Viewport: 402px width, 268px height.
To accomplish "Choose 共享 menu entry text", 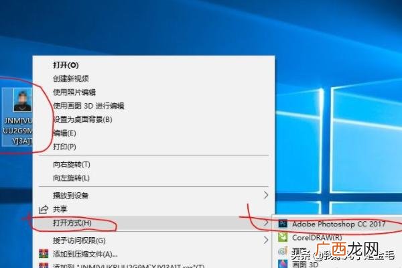I will click(x=60, y=209).
